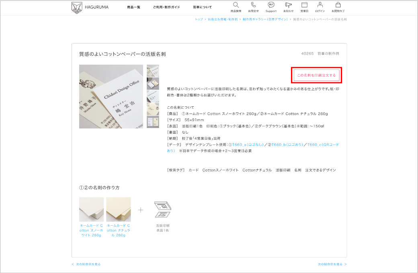Screen dimensions: 418x273
Task: Open the Support chat bubble icon
Action: coord(271,5)
